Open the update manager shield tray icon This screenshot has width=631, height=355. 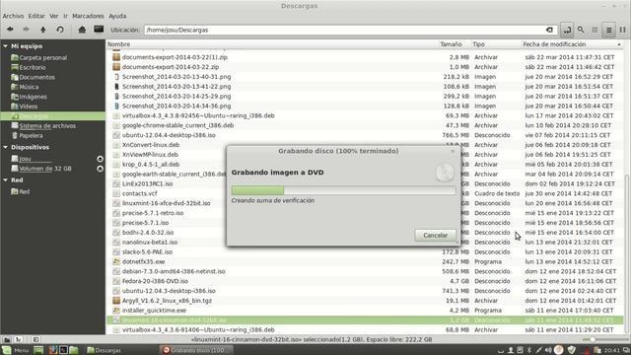(x=572, y=350)
